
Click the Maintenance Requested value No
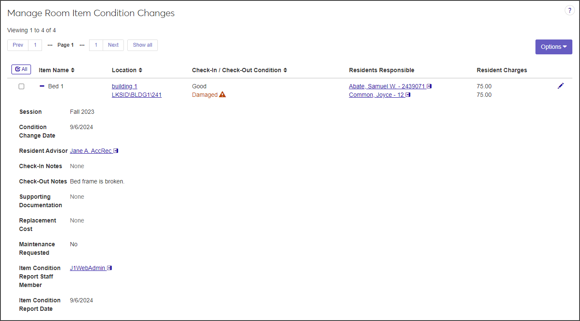[74, 244]
